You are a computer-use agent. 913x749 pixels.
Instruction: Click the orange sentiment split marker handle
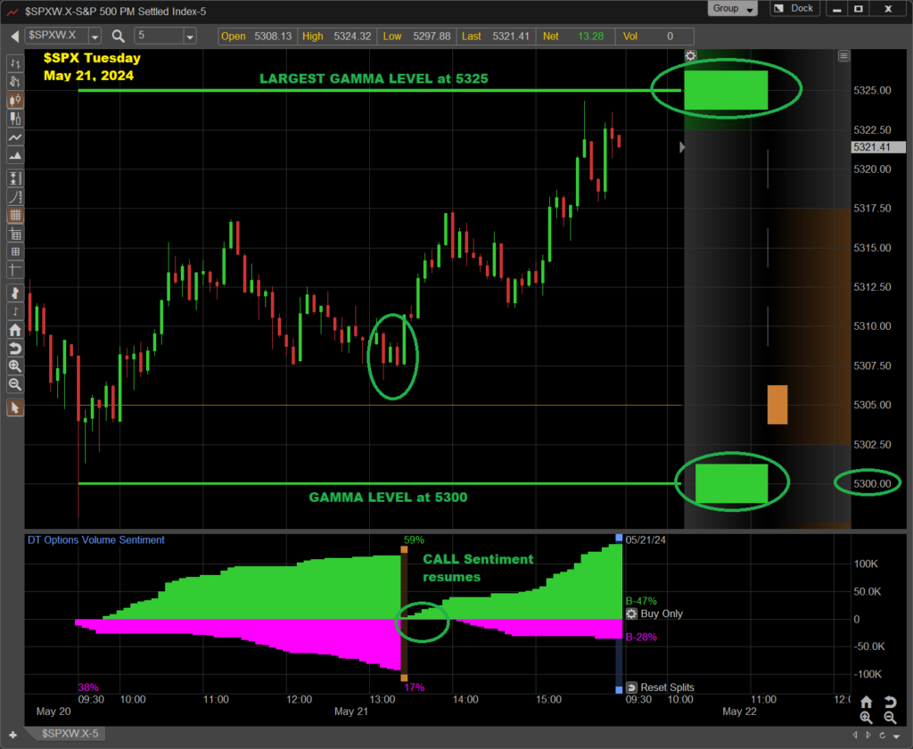pos(404,550)
